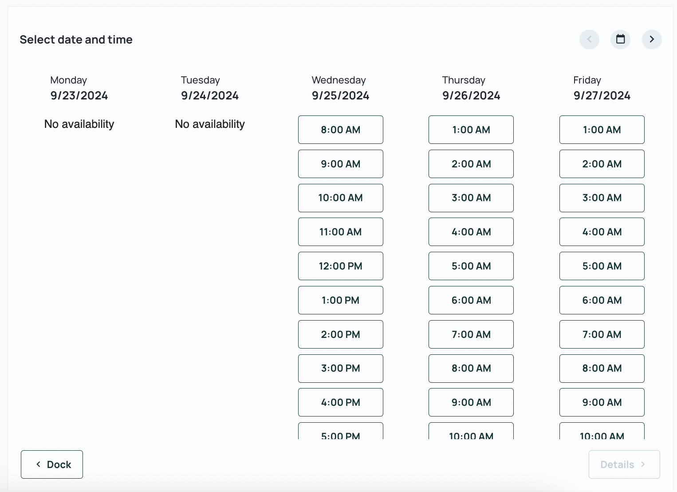Select Thursday 1:00 AM slot

coord(471,130)
